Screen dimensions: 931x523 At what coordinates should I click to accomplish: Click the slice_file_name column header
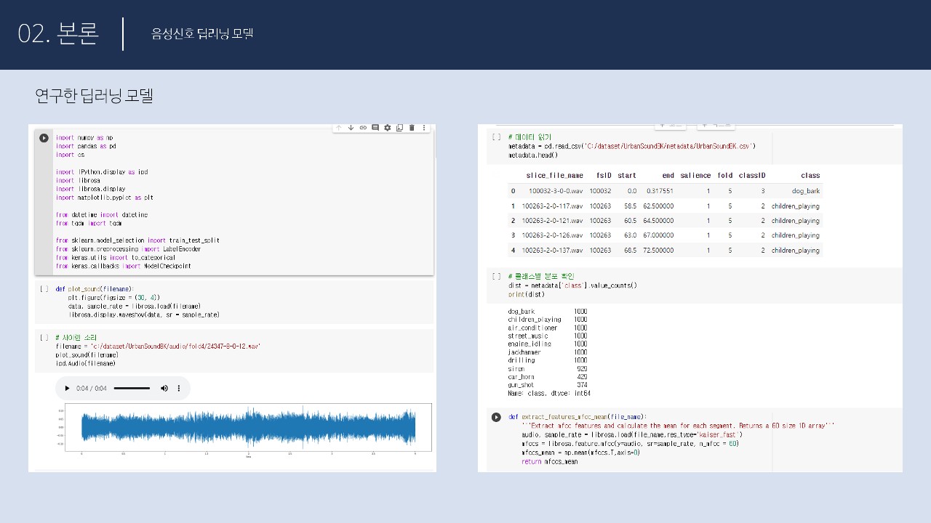click(x=554, y=175)
